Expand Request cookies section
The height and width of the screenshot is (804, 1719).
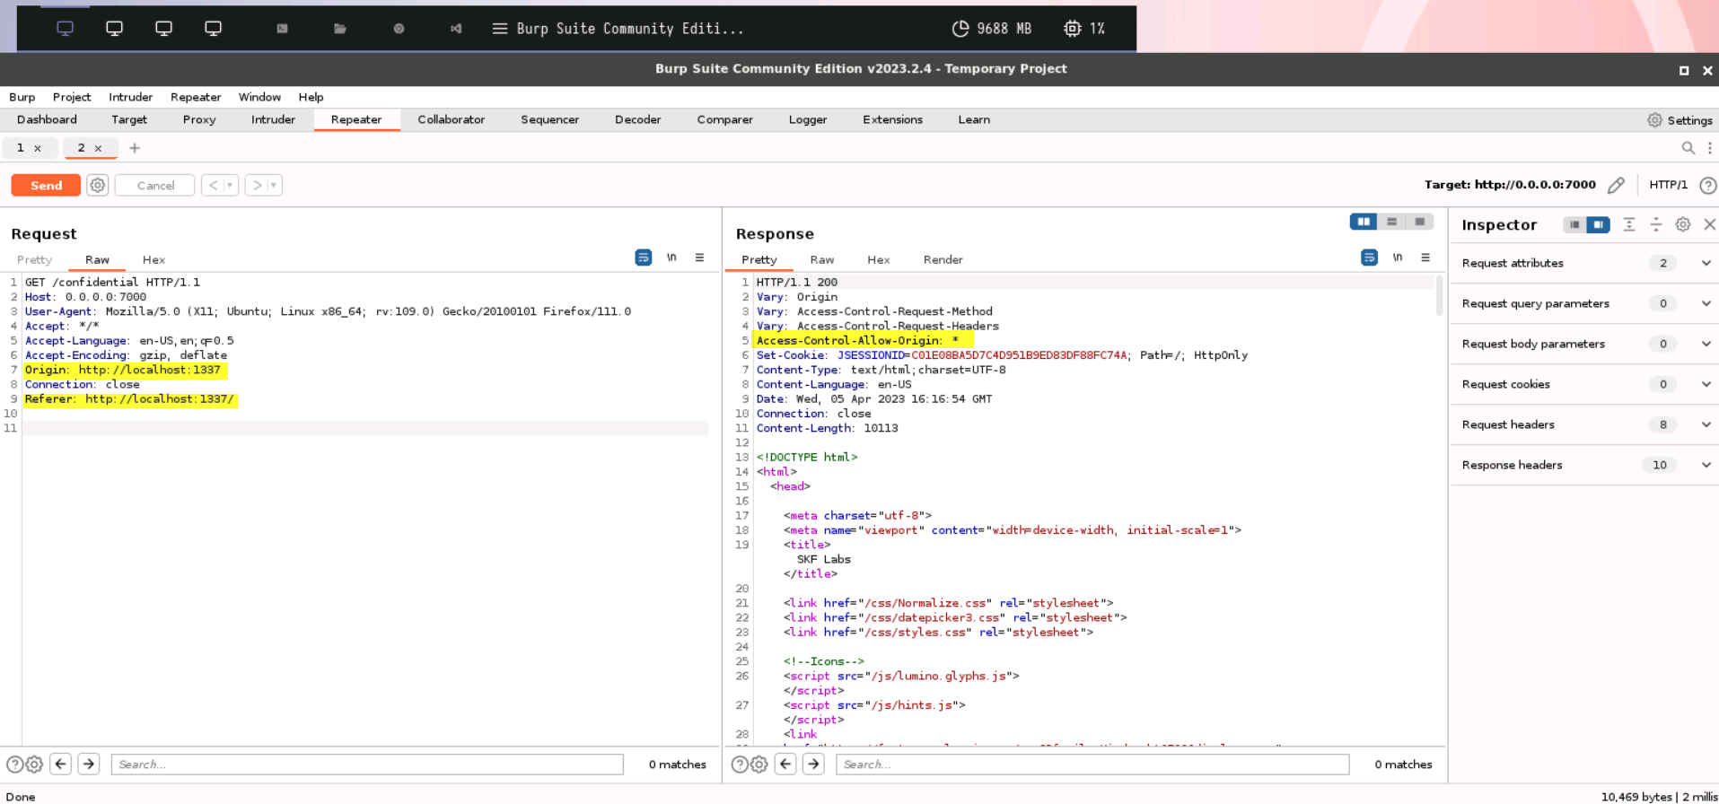coord(1584,384)
